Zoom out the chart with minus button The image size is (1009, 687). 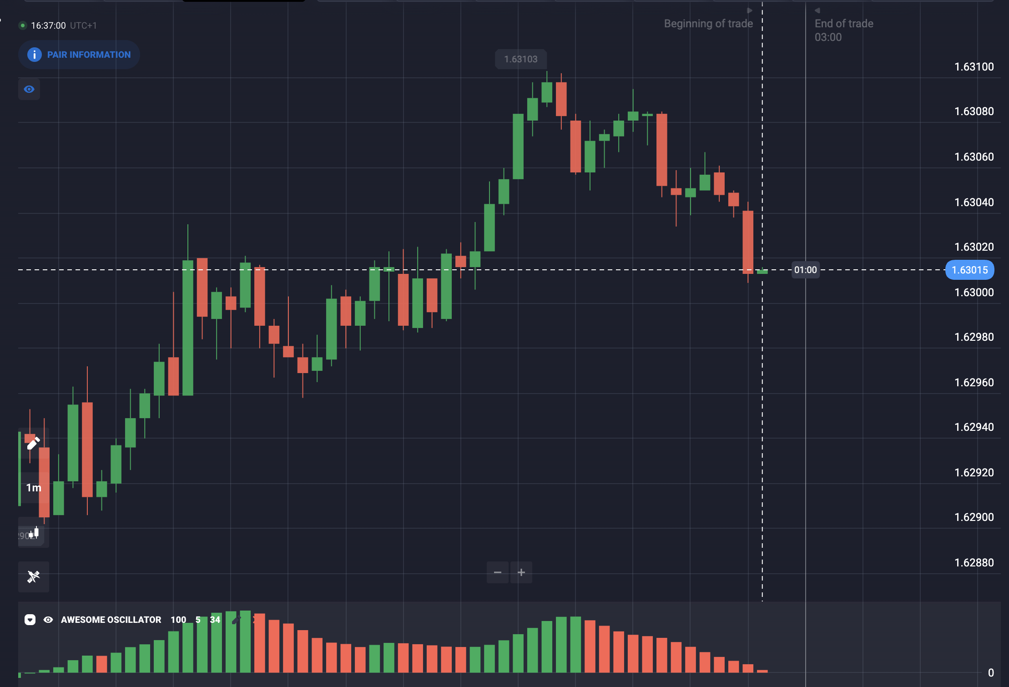point(498,572)
